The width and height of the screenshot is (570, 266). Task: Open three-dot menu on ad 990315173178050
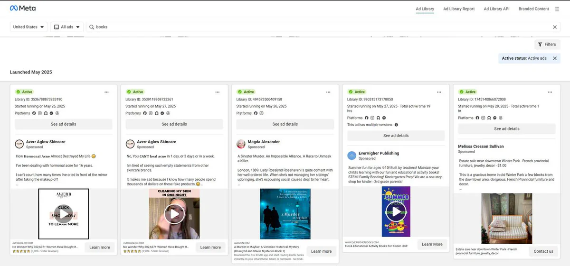[439, 92]
